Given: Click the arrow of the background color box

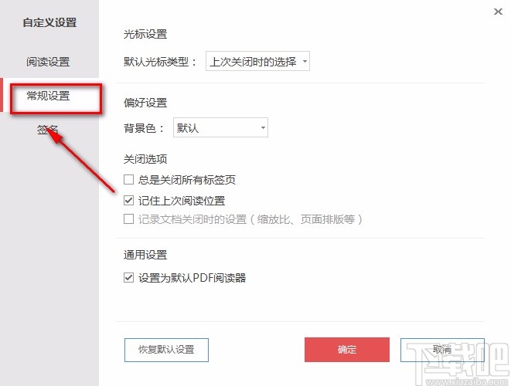Looking at the screenshot, I should pyautogui.click(x=263, y=128).
